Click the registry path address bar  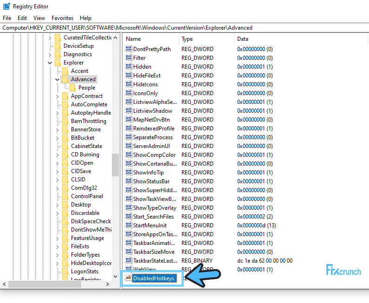[185, 28]
